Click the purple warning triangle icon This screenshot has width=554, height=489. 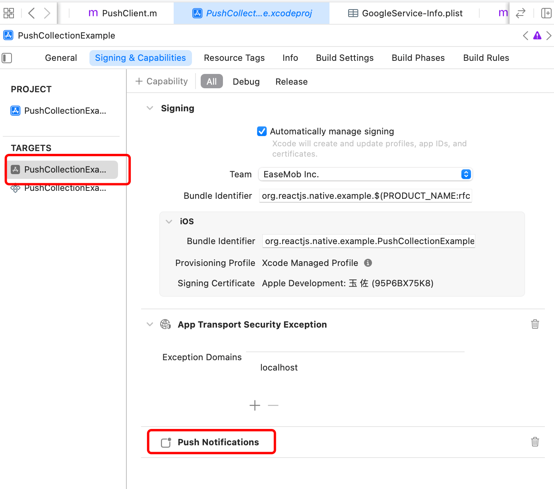coord(537,36)
